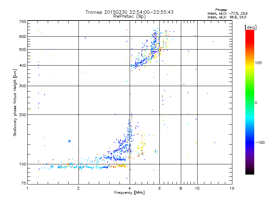Click the 750 tick on the height axis
Viewport: 273px width, 205px height.
click(23, 22)
